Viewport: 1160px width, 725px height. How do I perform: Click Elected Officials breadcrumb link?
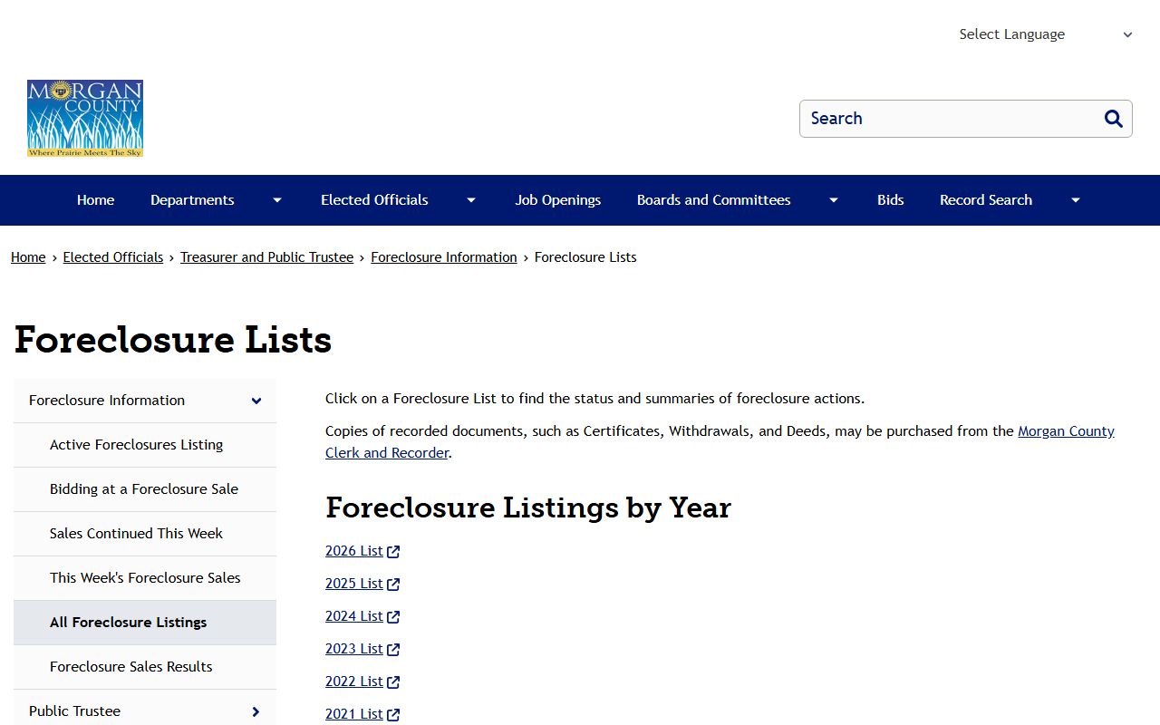[113, 257]
